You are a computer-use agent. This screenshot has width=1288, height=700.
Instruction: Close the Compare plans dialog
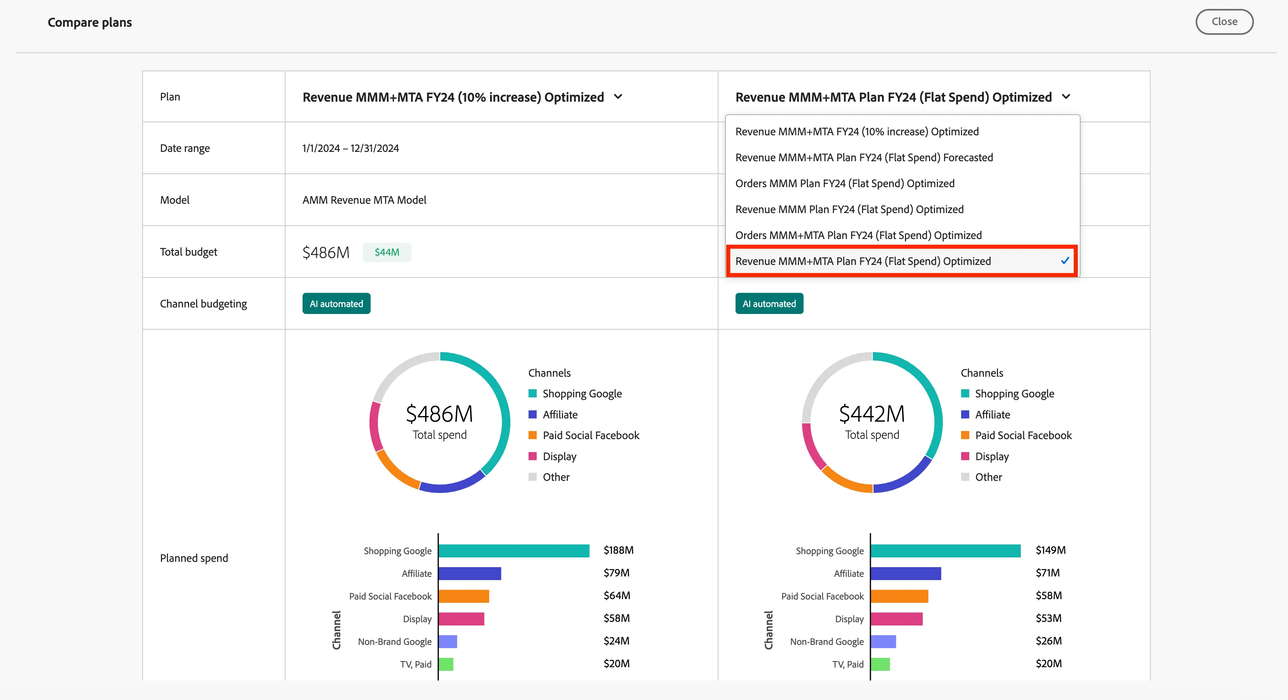(x=1224, y=21)
